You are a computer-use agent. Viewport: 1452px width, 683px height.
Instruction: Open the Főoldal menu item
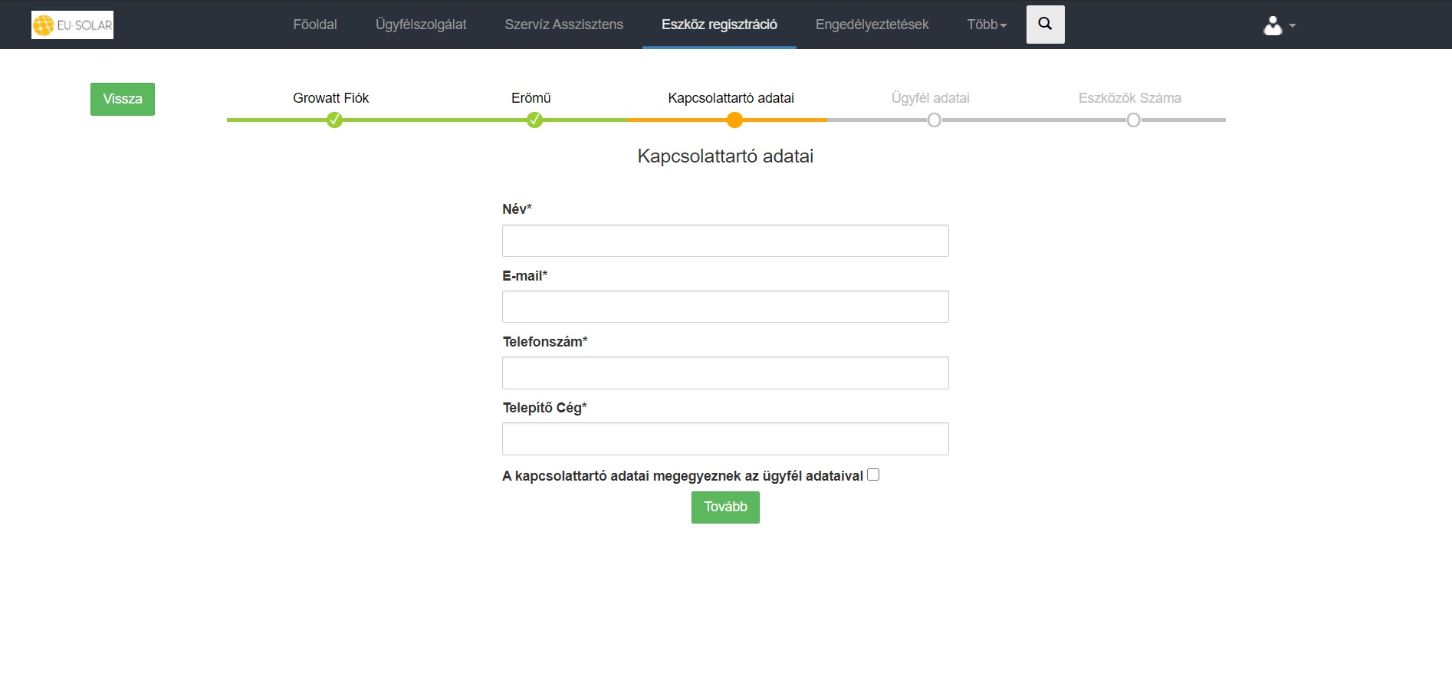(314, 25)
